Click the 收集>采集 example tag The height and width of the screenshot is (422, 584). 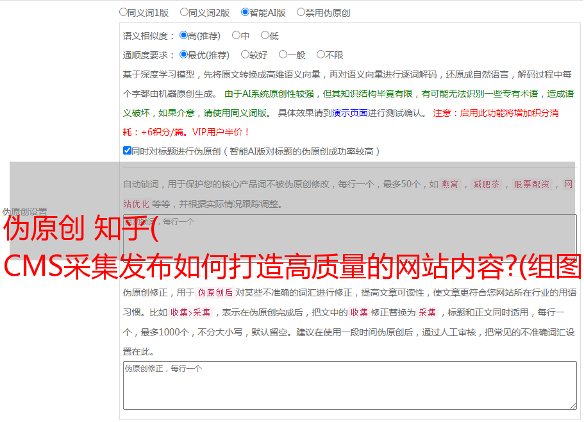(190, 312)
